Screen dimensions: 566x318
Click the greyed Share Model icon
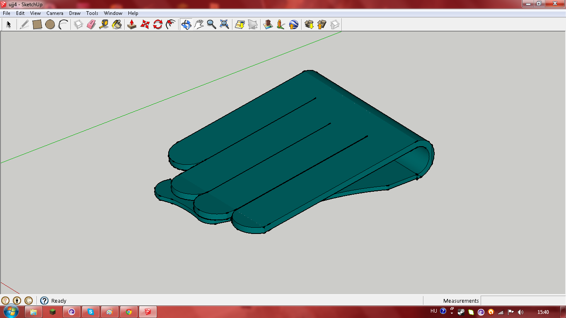(253, 24)
